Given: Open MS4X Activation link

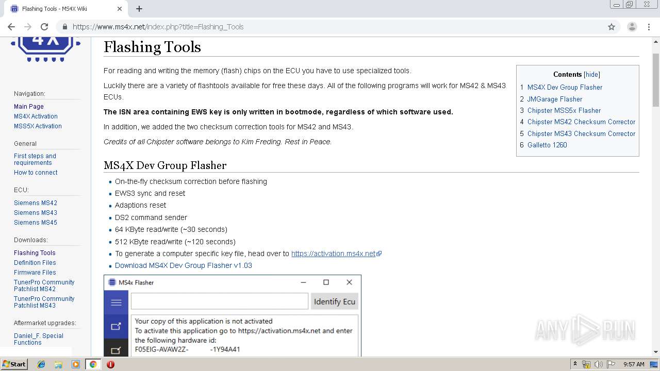Looking at the screenshot, I should 36,116.
